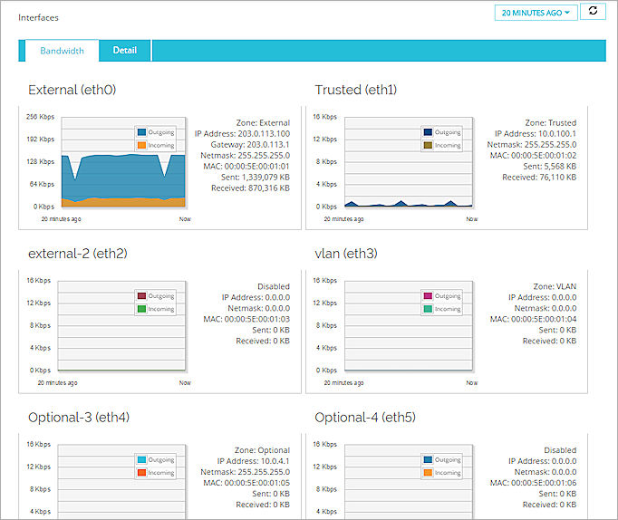Click the External (eth0) heading
The image size is (618, 520).
pos(72,90)
